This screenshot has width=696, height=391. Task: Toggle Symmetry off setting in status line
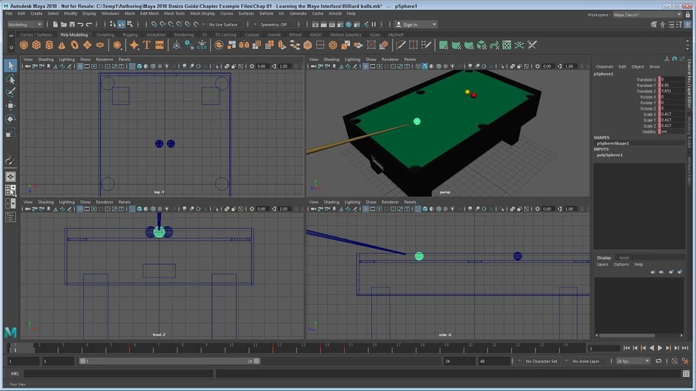coord(274,24)
